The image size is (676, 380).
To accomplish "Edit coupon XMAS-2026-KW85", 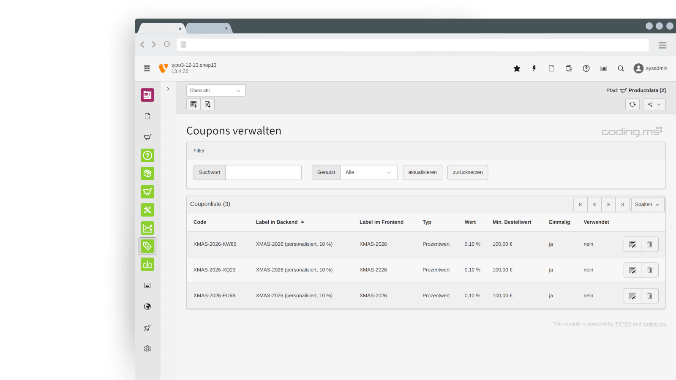I will coord(632,244).
